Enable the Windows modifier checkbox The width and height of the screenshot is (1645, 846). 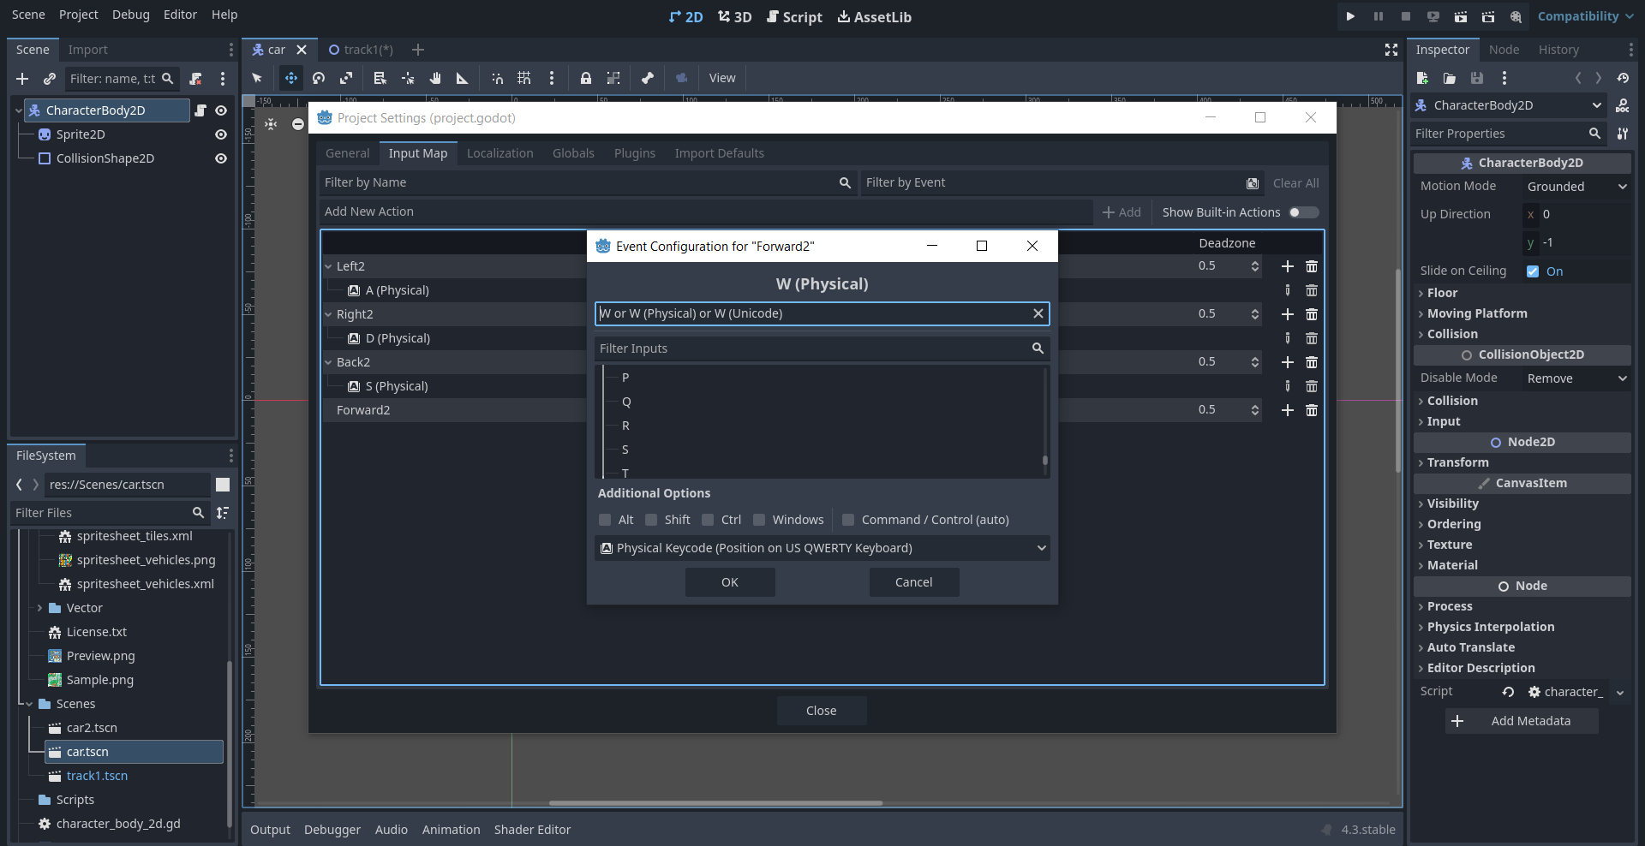(x=759, y=520)
